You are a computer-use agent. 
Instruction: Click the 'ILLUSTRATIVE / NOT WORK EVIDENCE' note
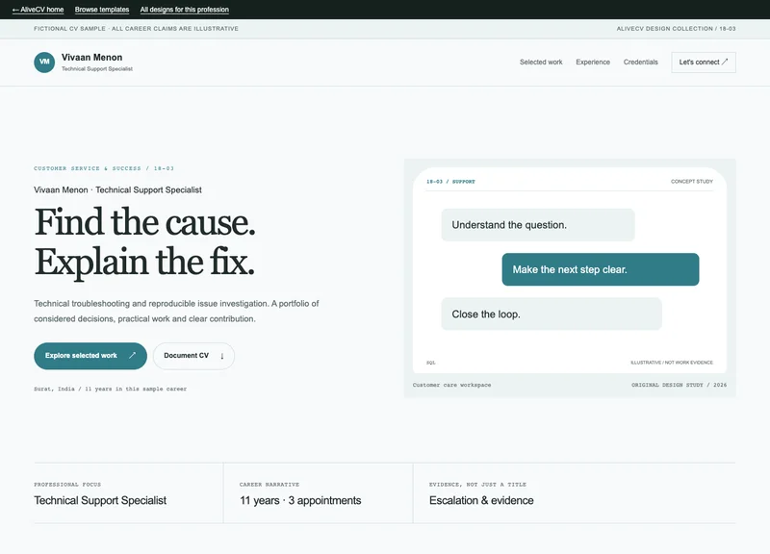[672, 363]
